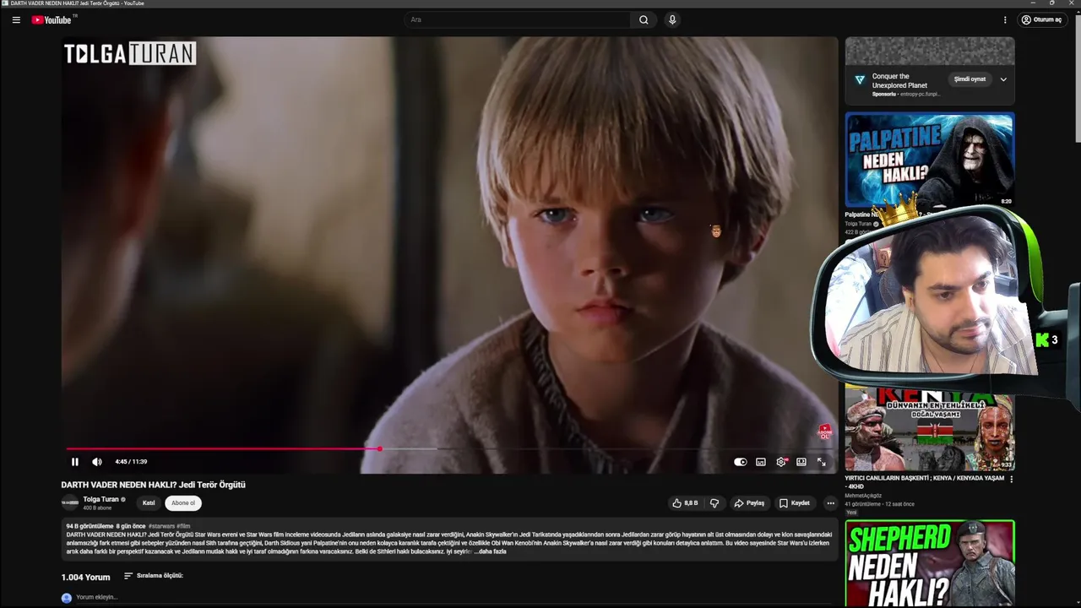Viewport: 1081px width, 608px height.
Task: Open Shepherd Neden Haklı thumbnail
Action: tap(929, 563)
